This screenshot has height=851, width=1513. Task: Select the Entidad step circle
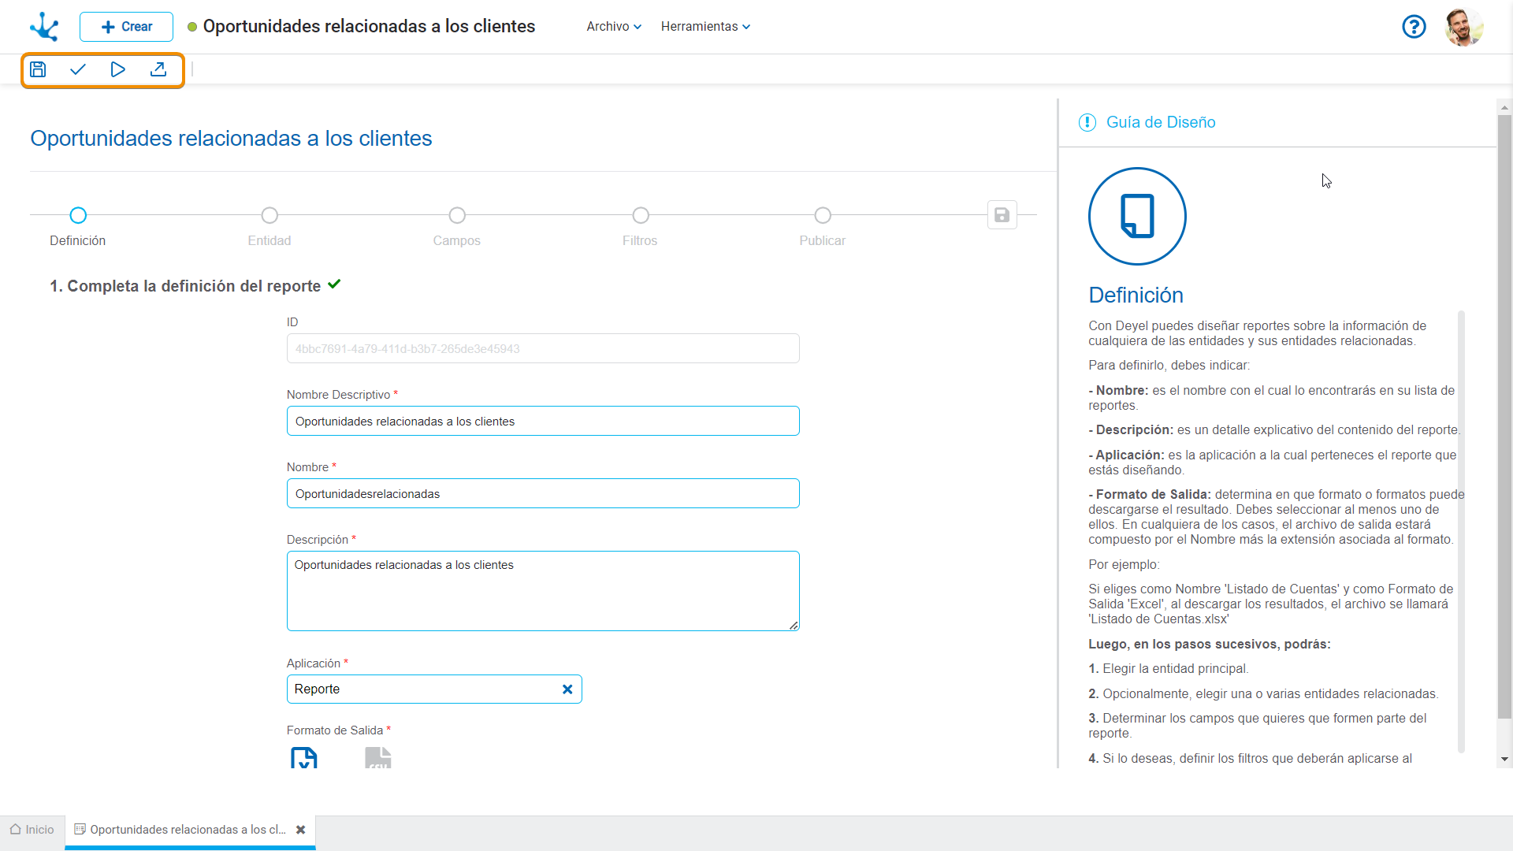270,215
